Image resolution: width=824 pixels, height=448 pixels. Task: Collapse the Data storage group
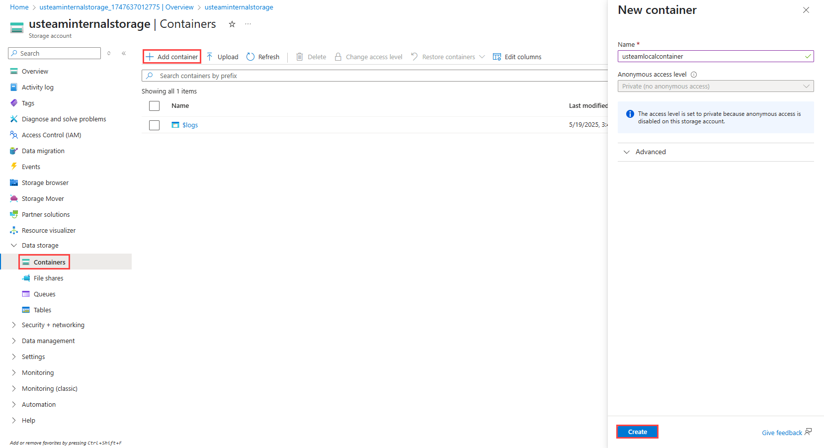tap(14, 245)
